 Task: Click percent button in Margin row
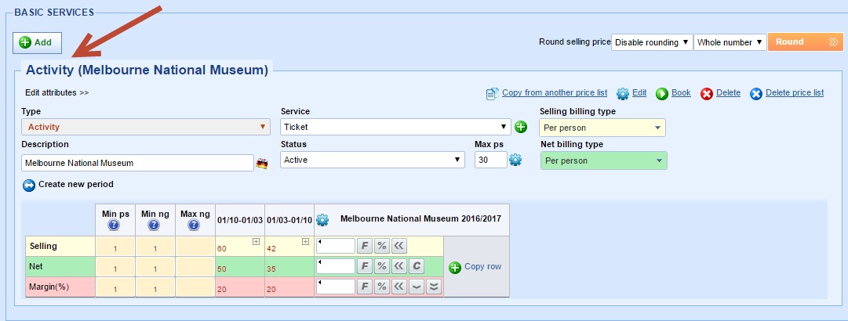(382, 287)
